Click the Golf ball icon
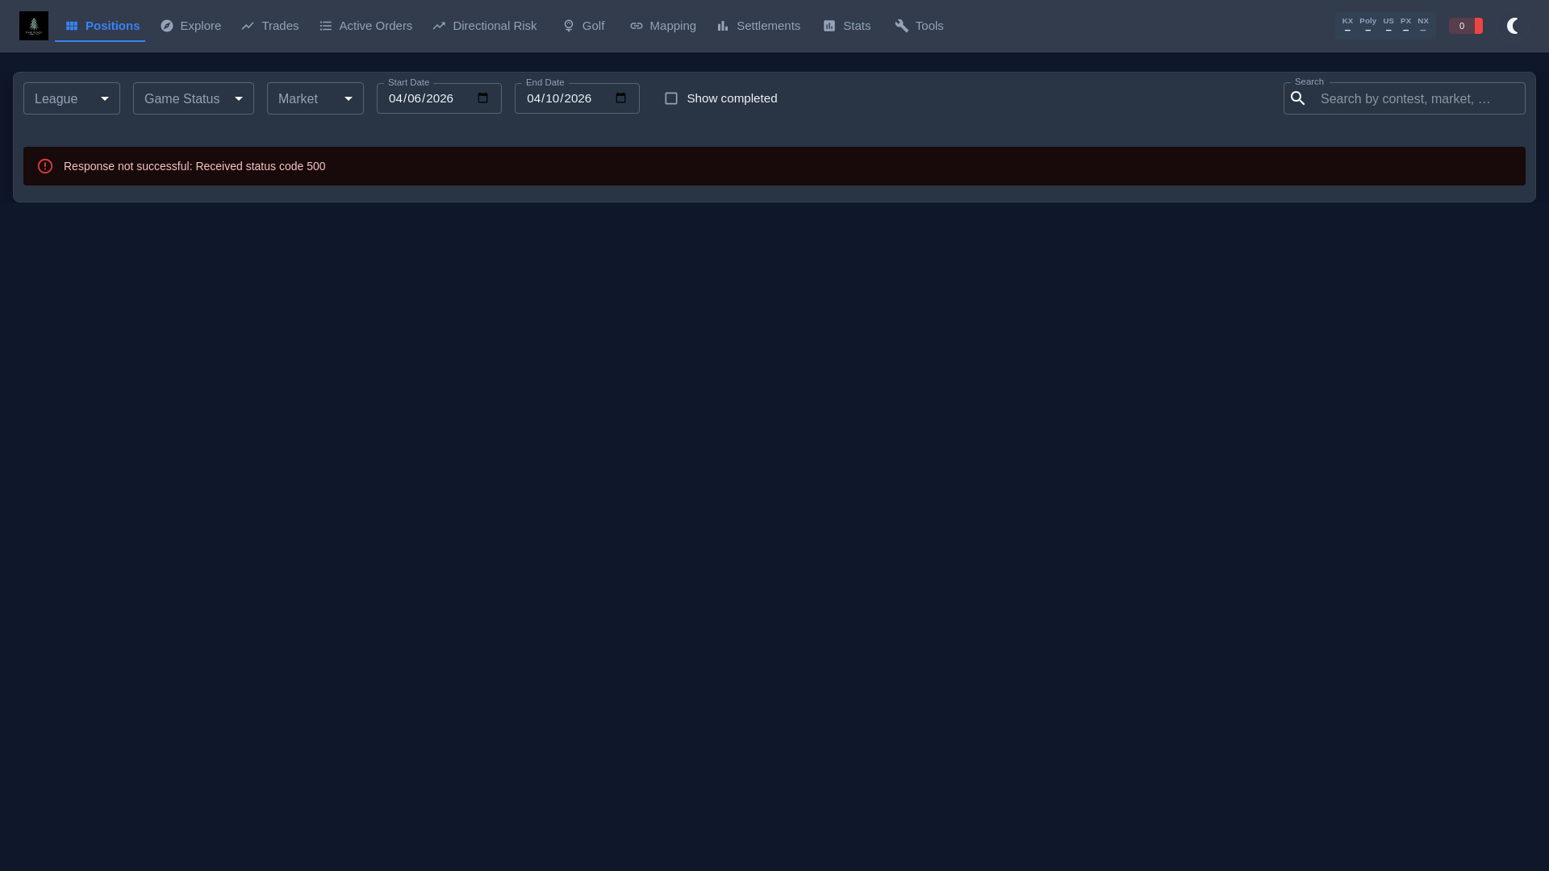This screenshot has width=1549, height=871. [569, 26]
